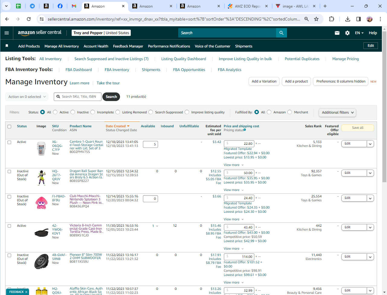Open the Chrome profile avatar

(369, 19)
